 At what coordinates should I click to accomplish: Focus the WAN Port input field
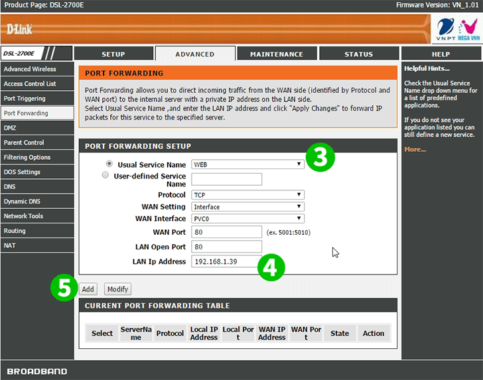point(226,232)
